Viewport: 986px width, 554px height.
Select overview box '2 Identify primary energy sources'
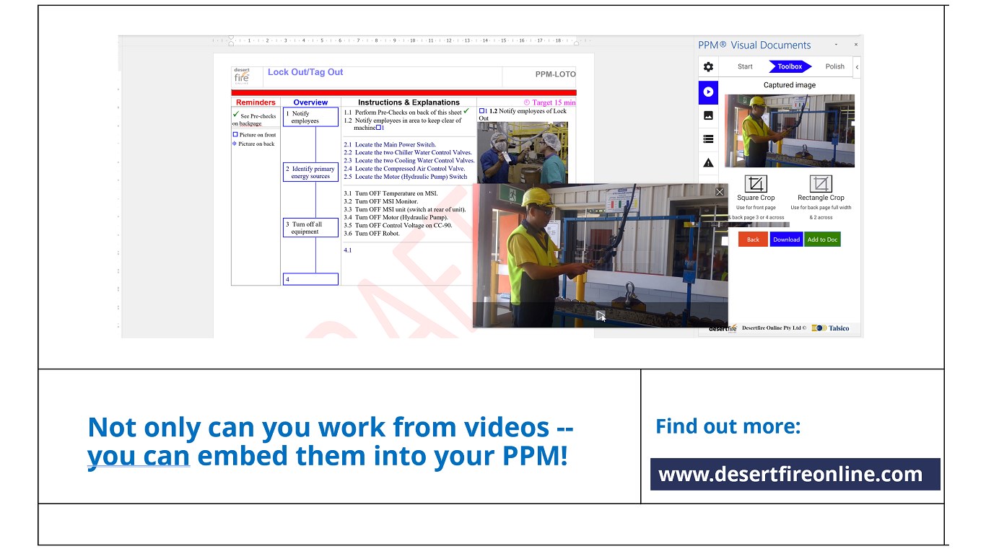[310, 172]
